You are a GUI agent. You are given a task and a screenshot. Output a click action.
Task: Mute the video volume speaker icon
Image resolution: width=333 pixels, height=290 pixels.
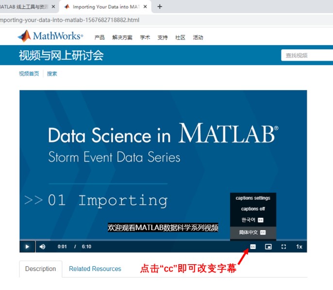[x=42, y=247]
